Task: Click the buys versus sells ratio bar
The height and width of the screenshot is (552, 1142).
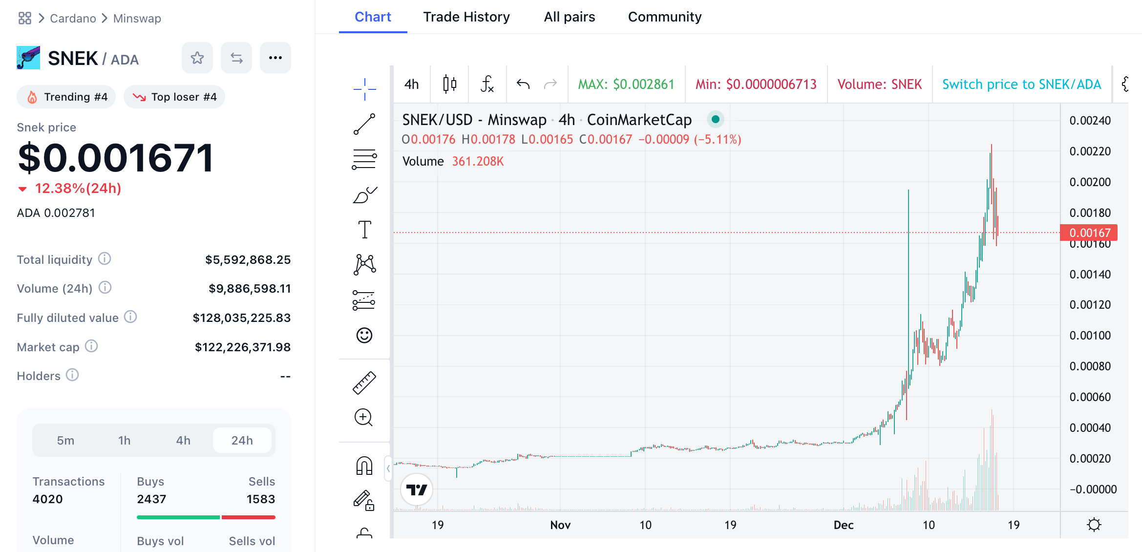Action: 206,517
